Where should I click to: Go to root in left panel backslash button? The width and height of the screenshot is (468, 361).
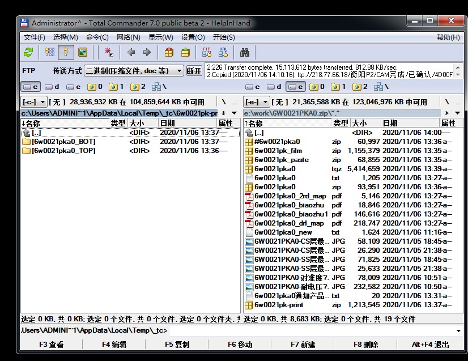tap(224, 102)
